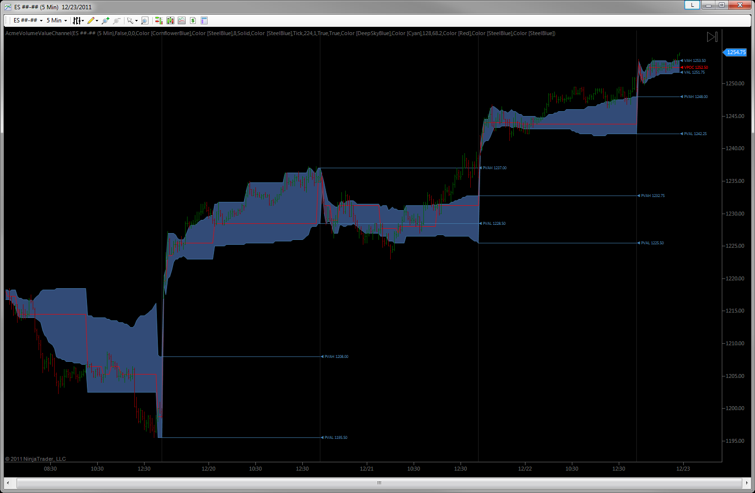The height and width of the screenshot is (493, 755).
Task: Toggle the zoom frame magnifier tool
Action: click(145, 20)
